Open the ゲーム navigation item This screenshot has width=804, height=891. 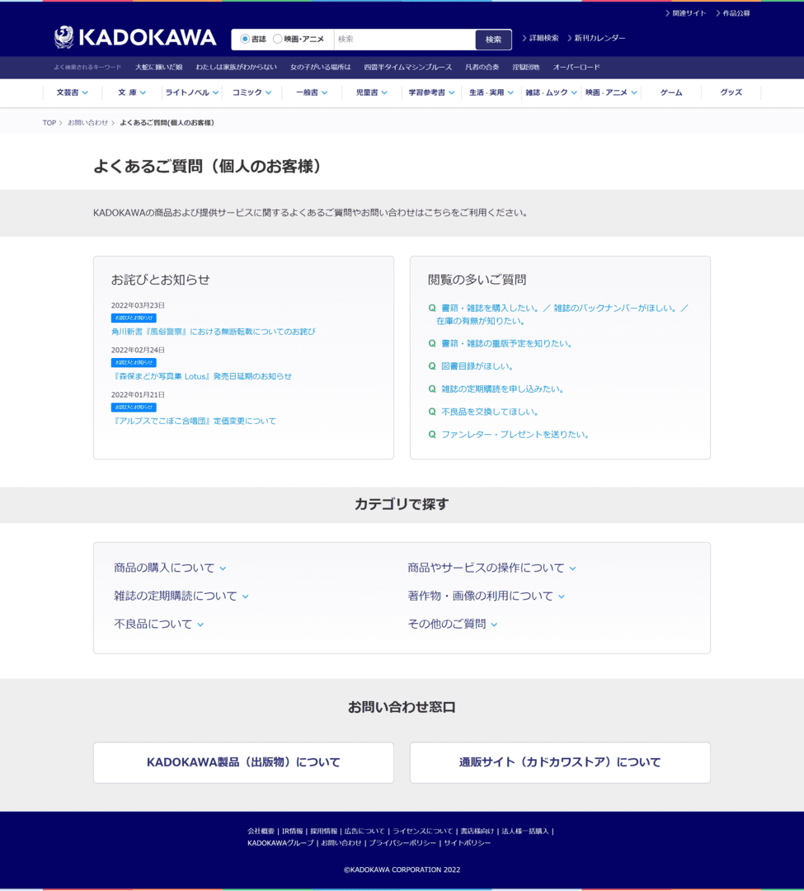(x=671, y=92)
